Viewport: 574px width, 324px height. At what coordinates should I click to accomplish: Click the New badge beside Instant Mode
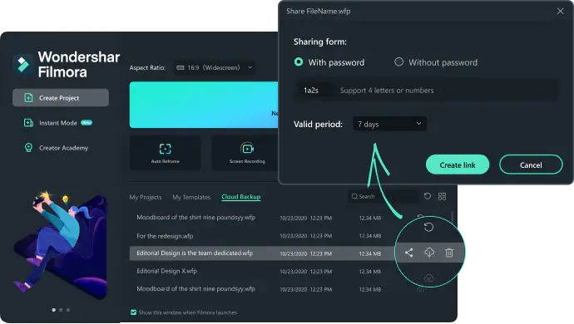coord(87,122)
